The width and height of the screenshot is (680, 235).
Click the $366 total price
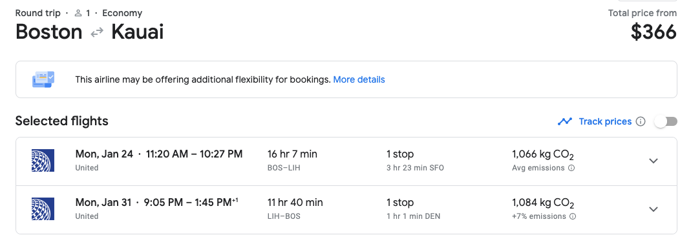(653, 32)
